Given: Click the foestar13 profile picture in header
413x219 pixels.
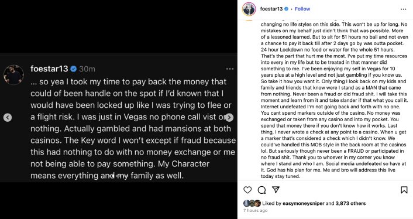Looking at the screenshot, I should click(249, 9).
